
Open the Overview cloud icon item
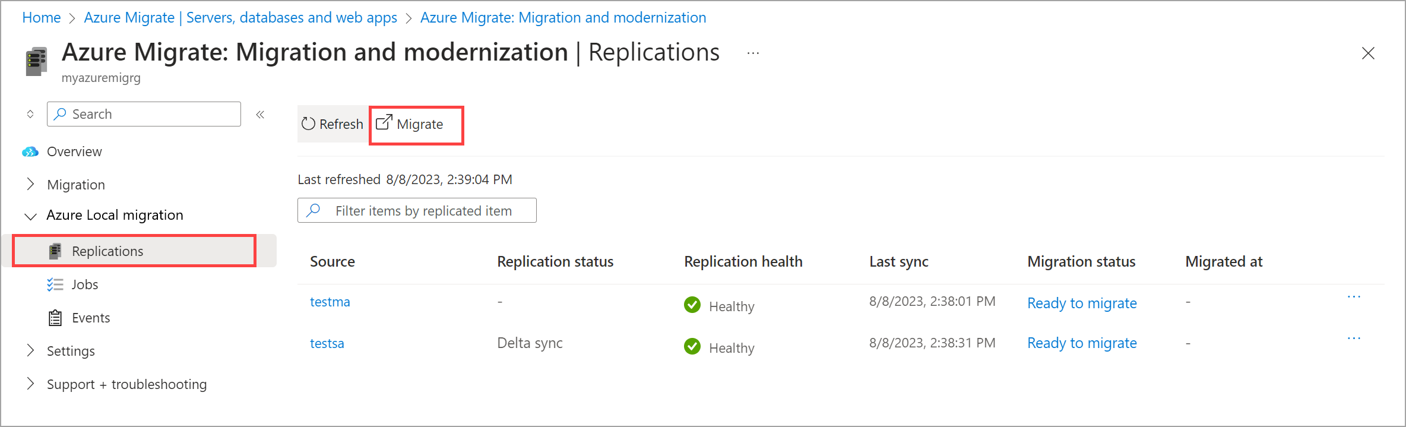point(30,152)
